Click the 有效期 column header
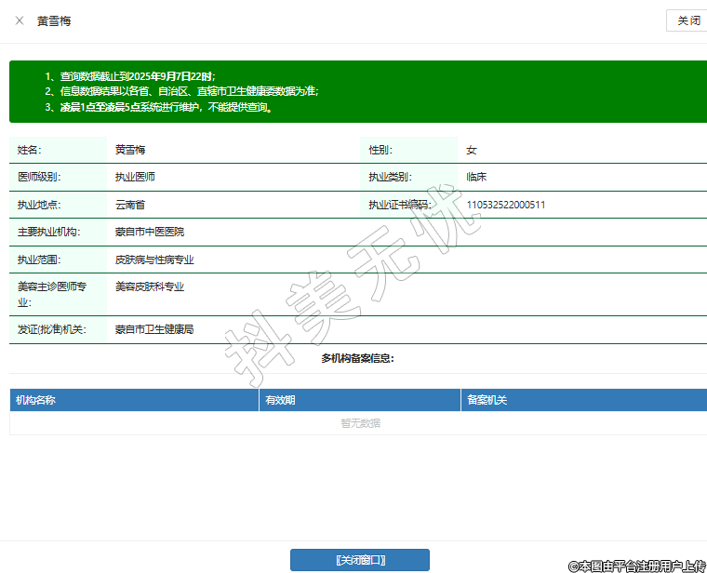Viewport: 707px width, 573px height. [x=280, y=400]
